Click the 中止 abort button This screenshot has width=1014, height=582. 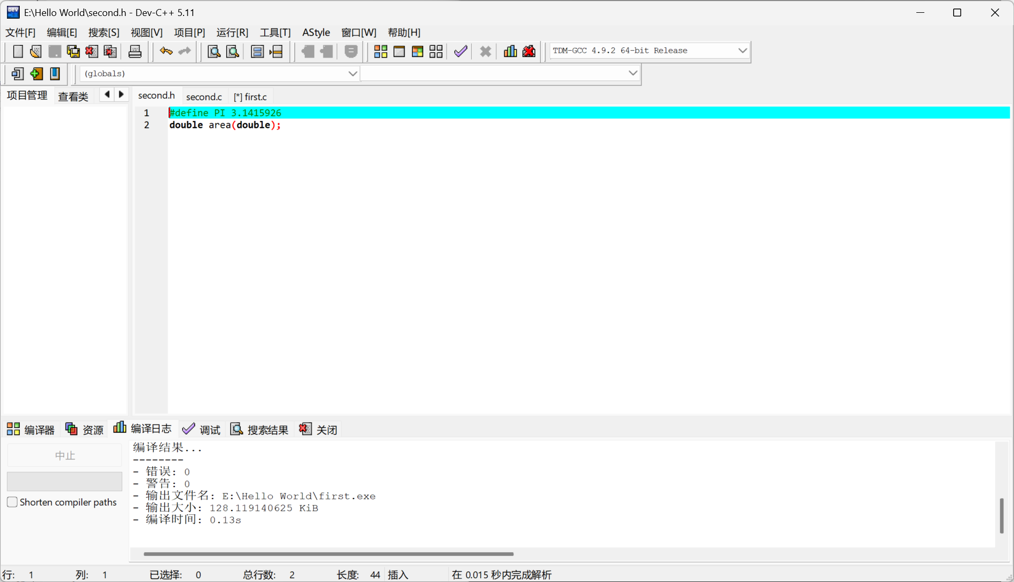coord(65,456)
